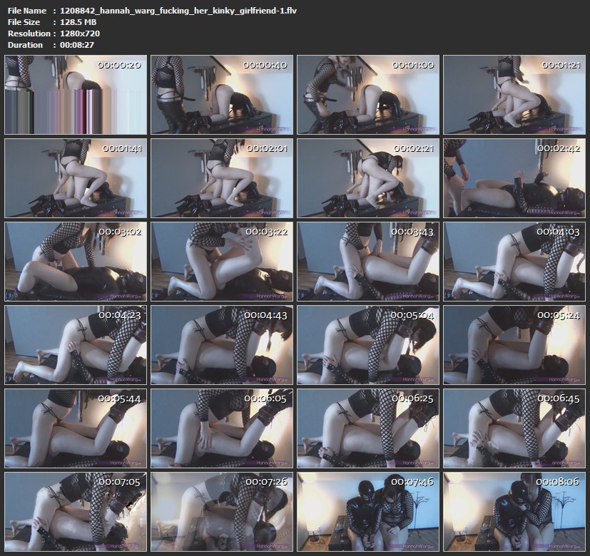The height and width of the screenshot is (556, 590).
Task: Select the last thumbnail at 00:08:06
Action: click(514, 511)
